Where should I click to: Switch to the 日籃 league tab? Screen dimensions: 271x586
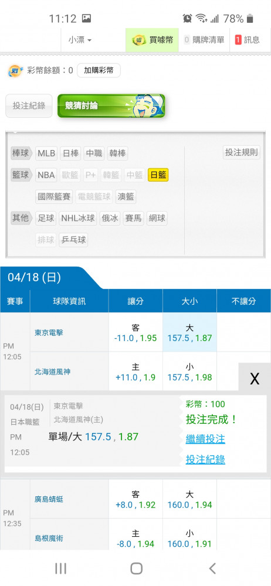coord(158,175)
